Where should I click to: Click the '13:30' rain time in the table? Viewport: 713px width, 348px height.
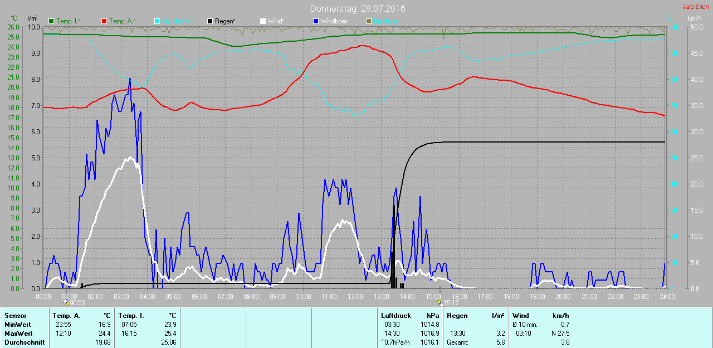pos(458,334)
